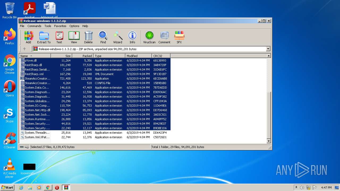Sort files by CRC32 column

(x=161, y=56)
